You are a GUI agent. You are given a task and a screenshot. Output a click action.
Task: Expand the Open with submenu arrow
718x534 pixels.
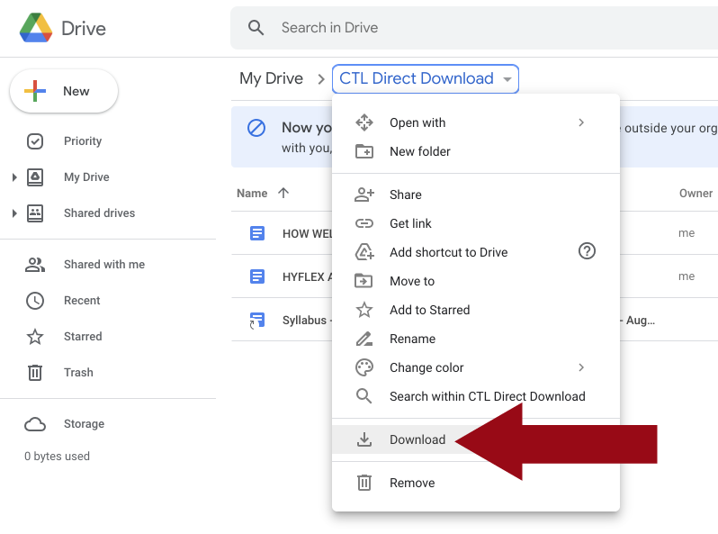pyautogui.click(x=581, y=122)
